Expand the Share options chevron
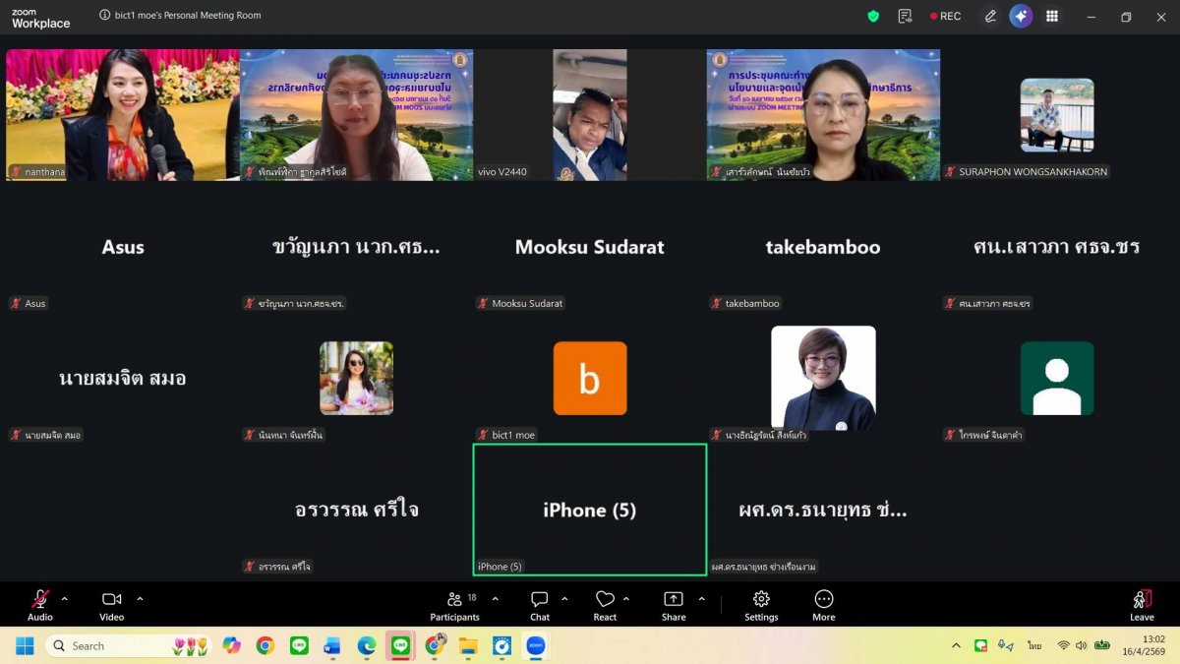This screenshot has width=1180, height=664. (701, 598)
